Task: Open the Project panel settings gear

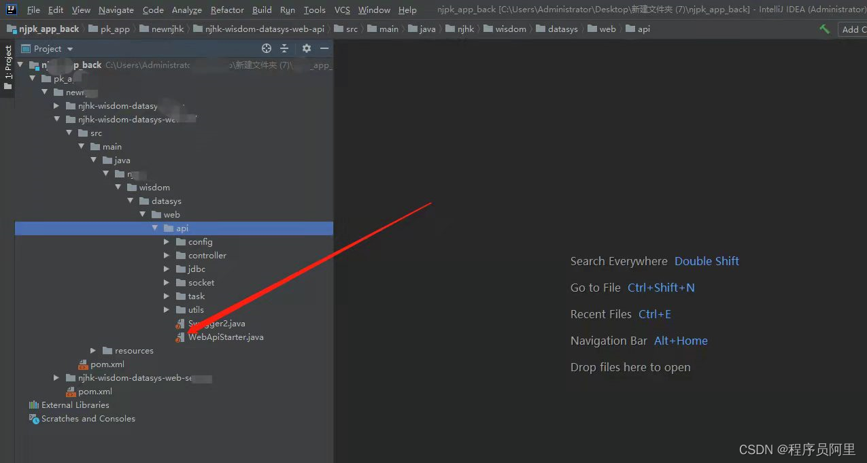Action: click(307, 48)
